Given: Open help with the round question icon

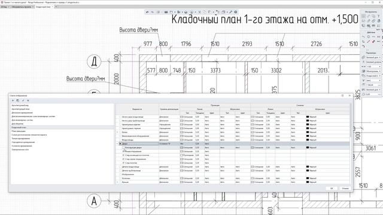Looking at the screenshot, I should coord(236,12).
